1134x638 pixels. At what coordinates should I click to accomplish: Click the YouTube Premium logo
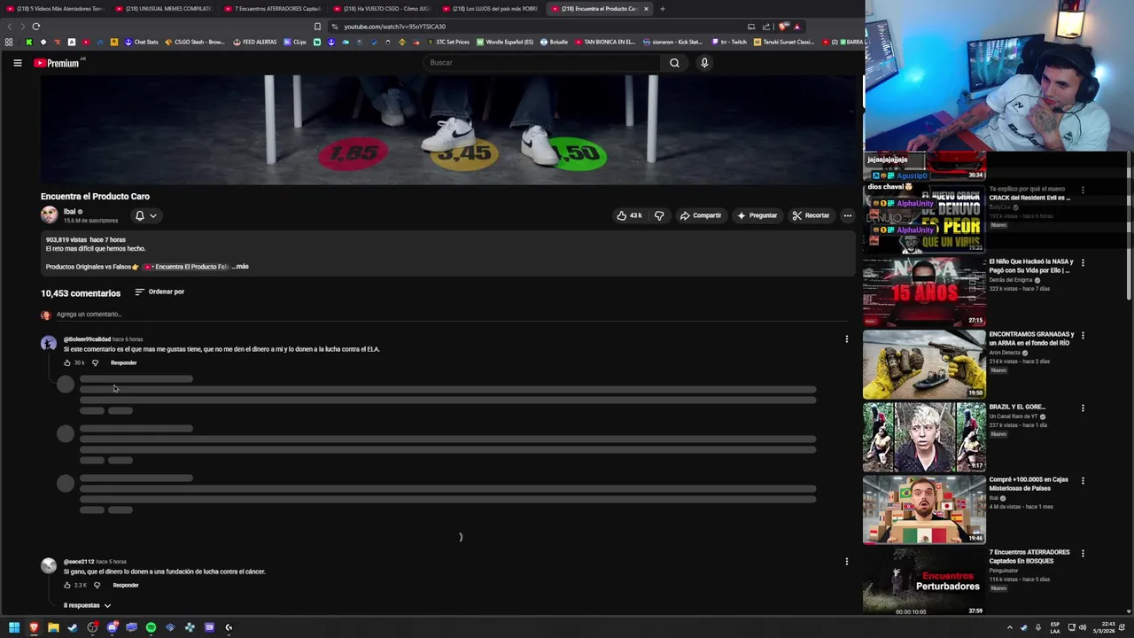click(57, 63)
